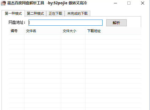Sort by the 编号 column header
Viewport: 150px width, 110px height.
point(17,31)
